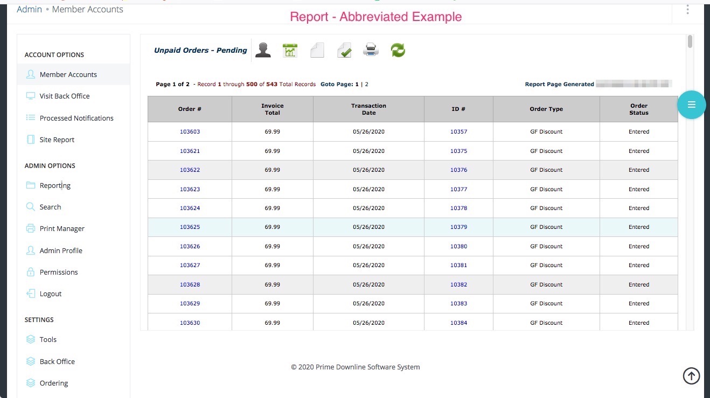
Task: Select Processed Notifications menu item
Action: coord(76,118)
